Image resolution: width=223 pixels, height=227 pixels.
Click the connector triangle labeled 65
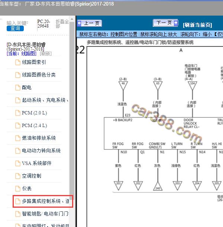158,85
